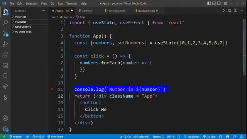Toggle the Secondary Side Bar visibility
This screenshot has width=247, height=139.
tap(219, 3)
